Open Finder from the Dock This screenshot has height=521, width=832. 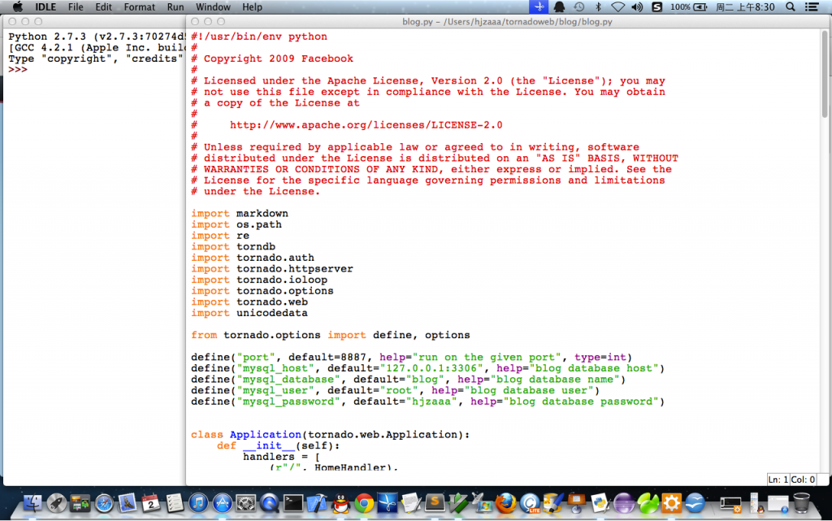pyautogui.click(x=32, y=502)
